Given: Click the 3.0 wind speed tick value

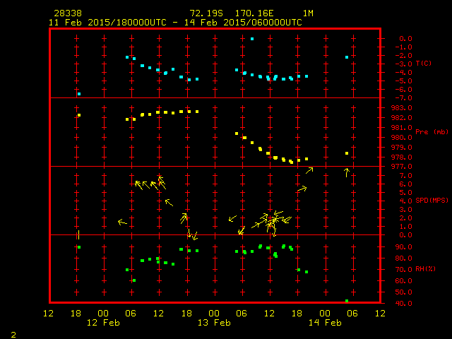Looking at the screenshot, I should (x=405, y=210).
